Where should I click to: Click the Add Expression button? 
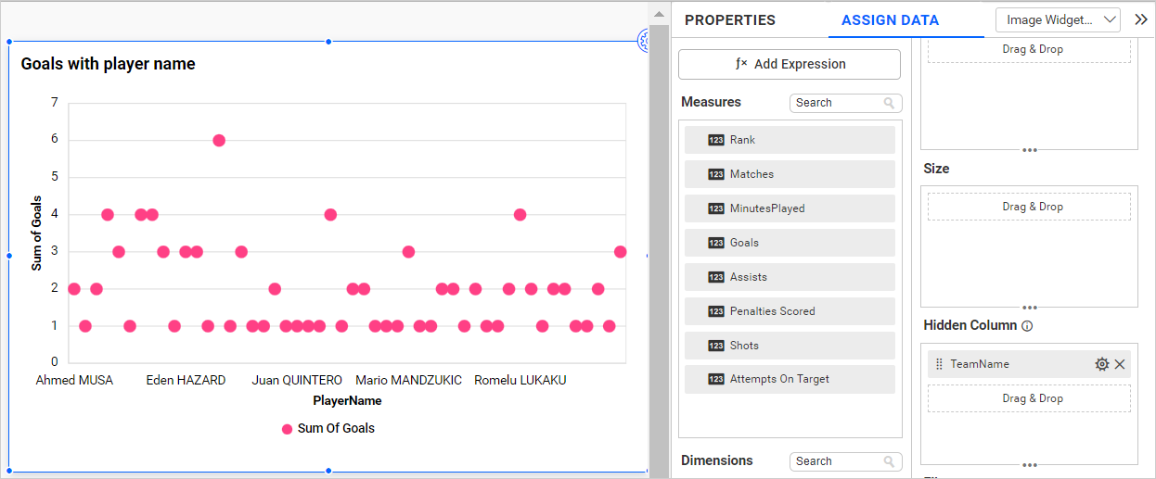tap(790, 64)
